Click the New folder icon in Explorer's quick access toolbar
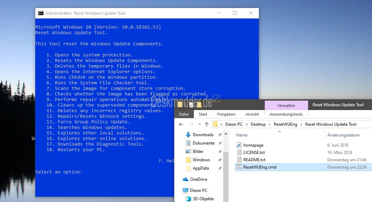372x202 pixels. [199, 104]
